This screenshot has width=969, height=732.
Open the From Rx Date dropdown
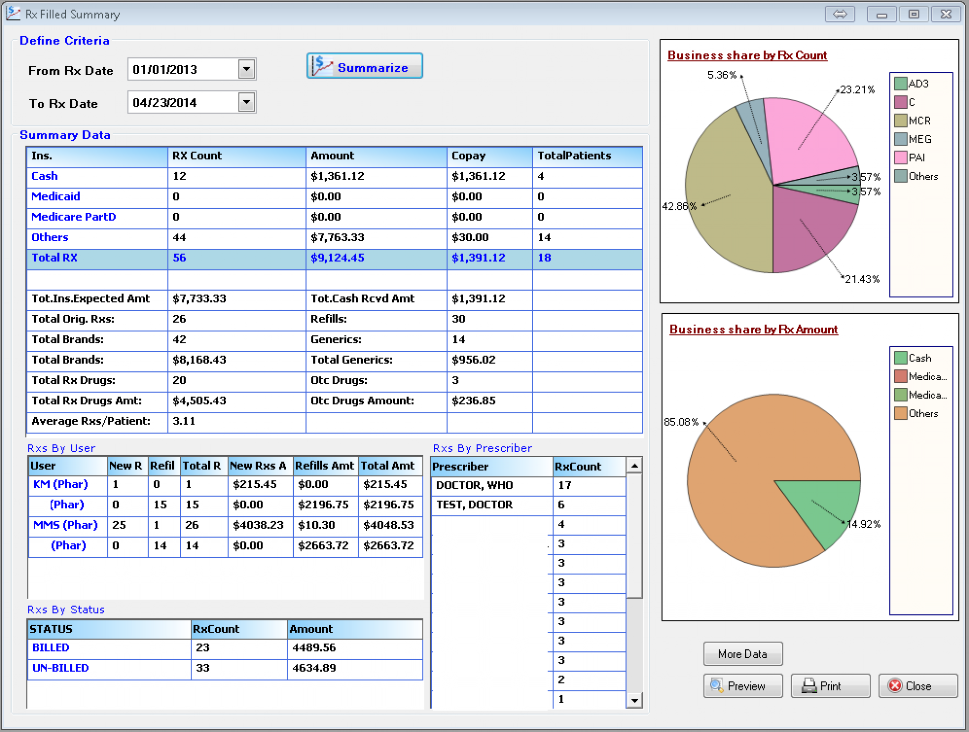point(247,69)
